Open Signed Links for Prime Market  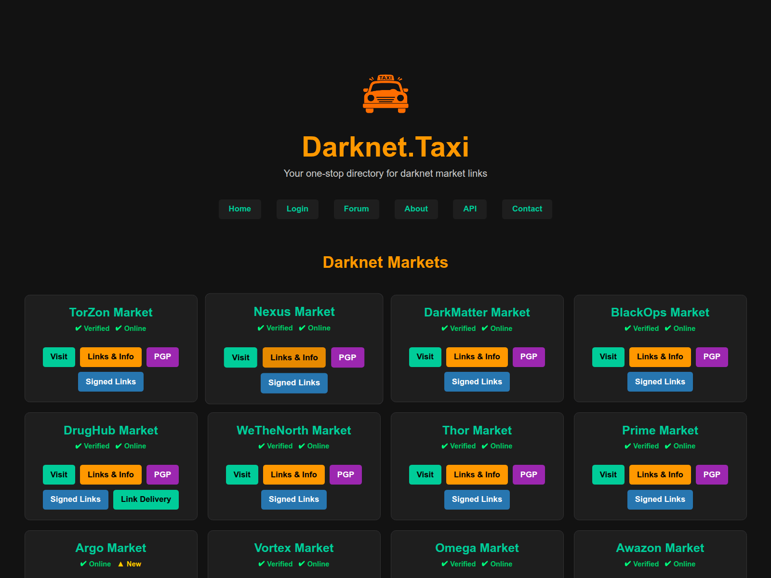[x=660, y=499]
